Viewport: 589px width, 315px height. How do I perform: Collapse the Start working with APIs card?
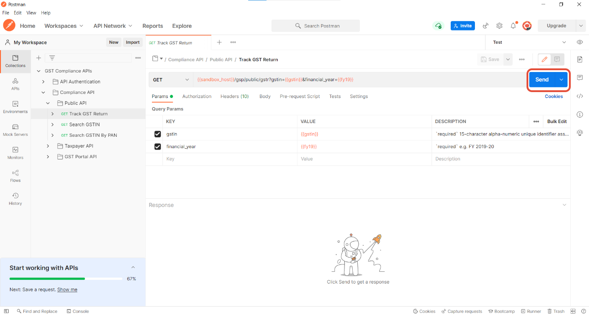pos(133,268)
